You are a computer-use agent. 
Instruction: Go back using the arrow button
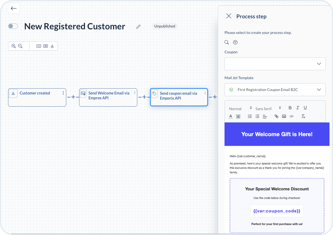[x=14, y=8]
